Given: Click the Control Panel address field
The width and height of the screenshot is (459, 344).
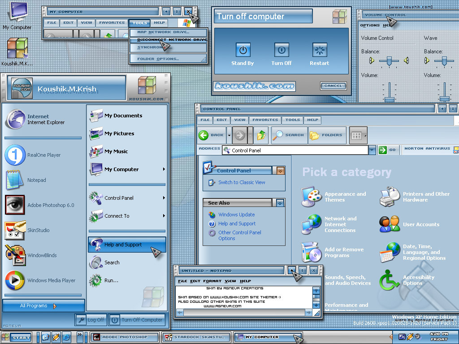Looking at the screenshot, I should point(295,150).
